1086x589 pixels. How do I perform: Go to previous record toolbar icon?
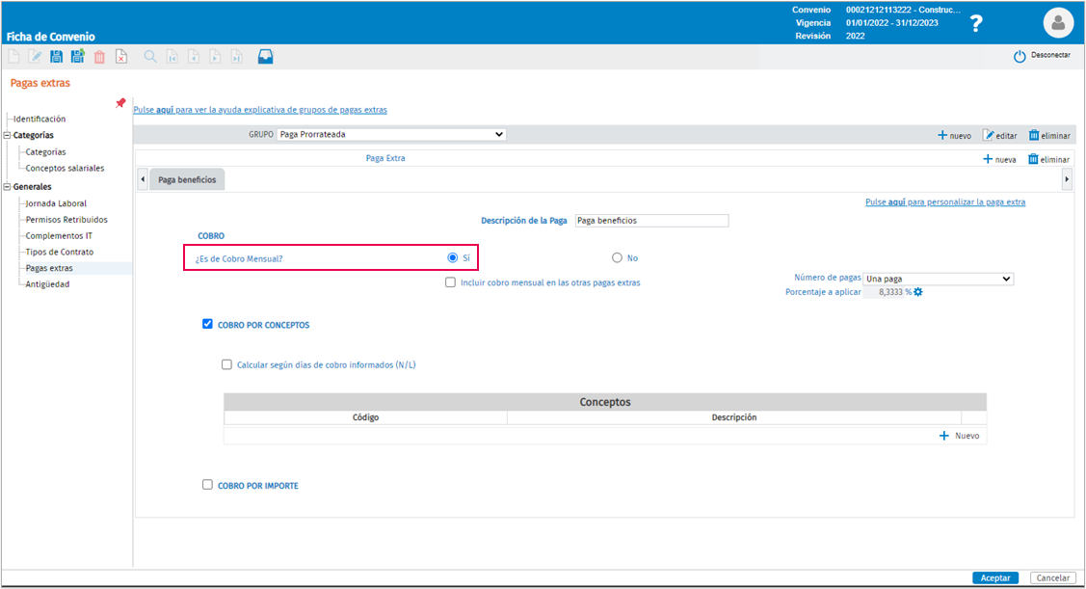[194, 57]
